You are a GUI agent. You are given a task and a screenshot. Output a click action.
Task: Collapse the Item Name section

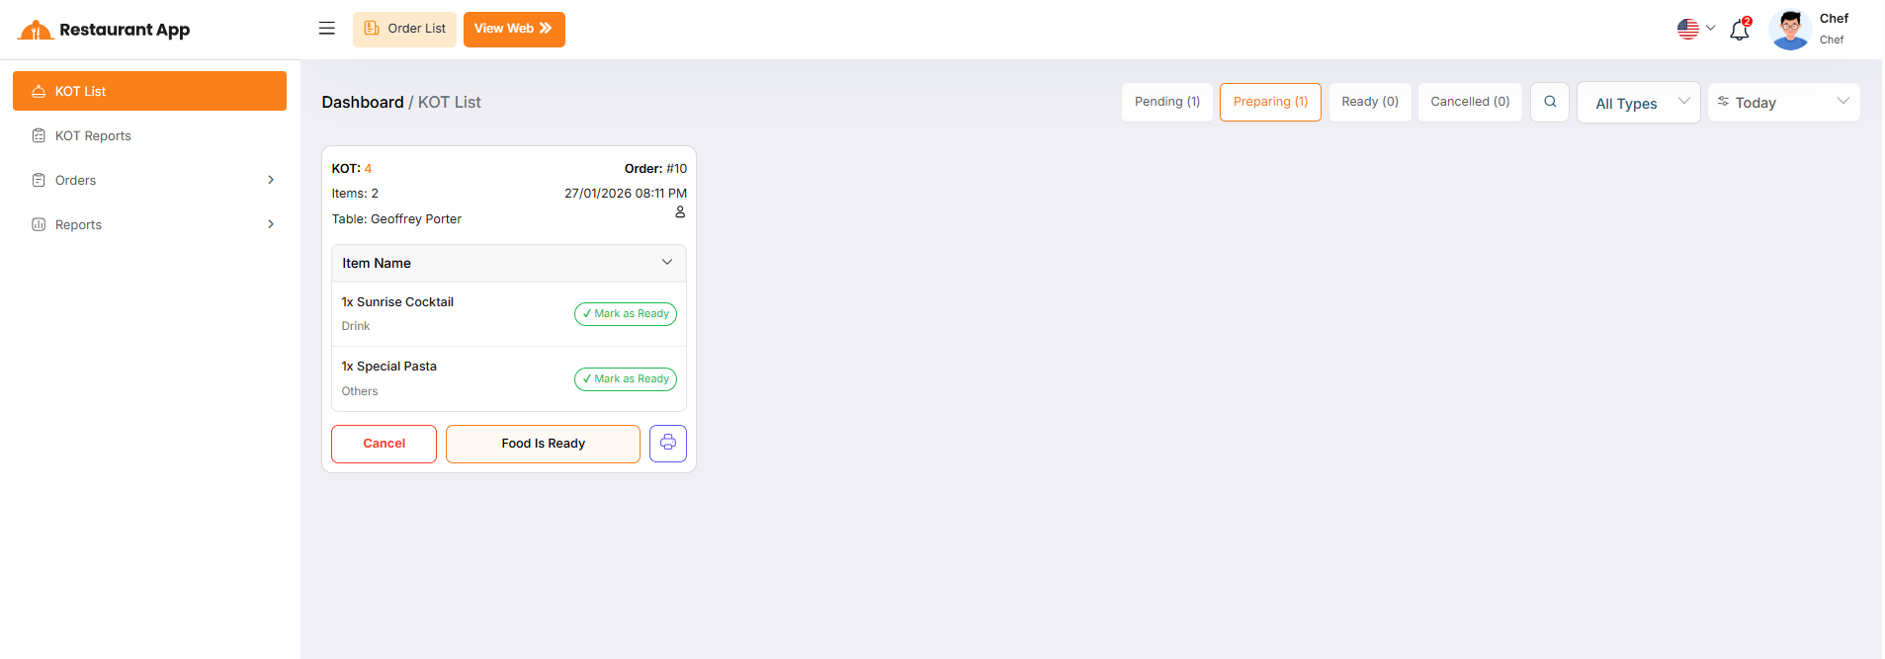tap(666, 263)
